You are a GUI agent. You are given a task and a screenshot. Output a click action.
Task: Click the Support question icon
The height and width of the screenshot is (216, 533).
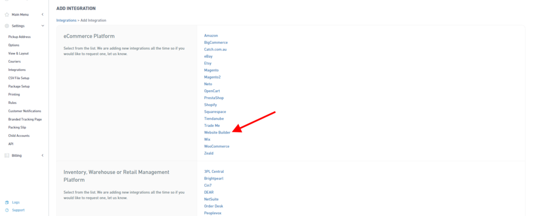pyautogui.click(x=7, y=210)
